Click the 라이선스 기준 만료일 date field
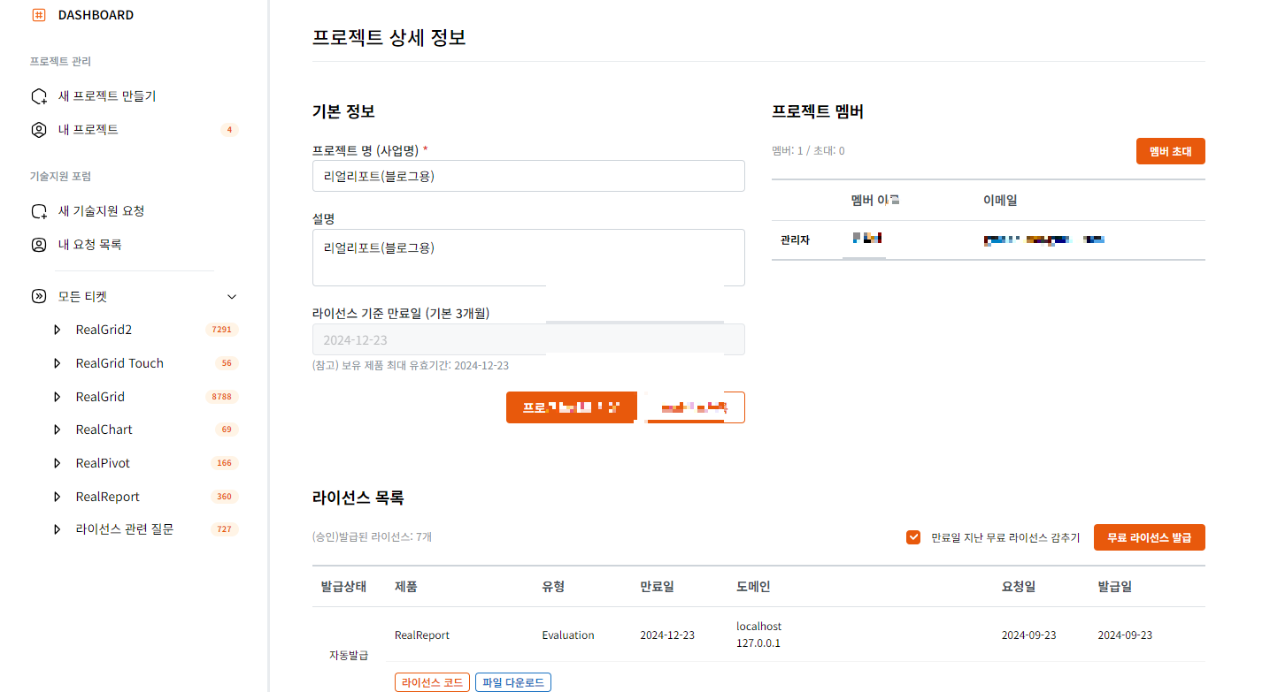Screen dimensions: 1270x692 (528, 339)
